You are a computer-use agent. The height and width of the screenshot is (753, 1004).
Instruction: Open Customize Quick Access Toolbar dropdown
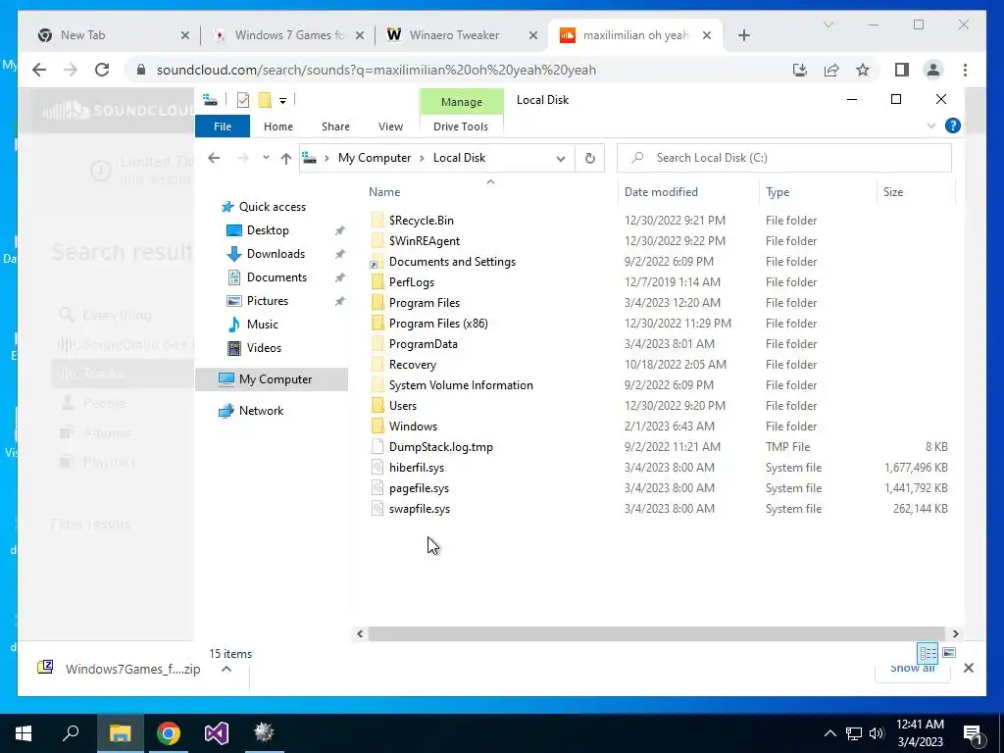tap(282, 101)
